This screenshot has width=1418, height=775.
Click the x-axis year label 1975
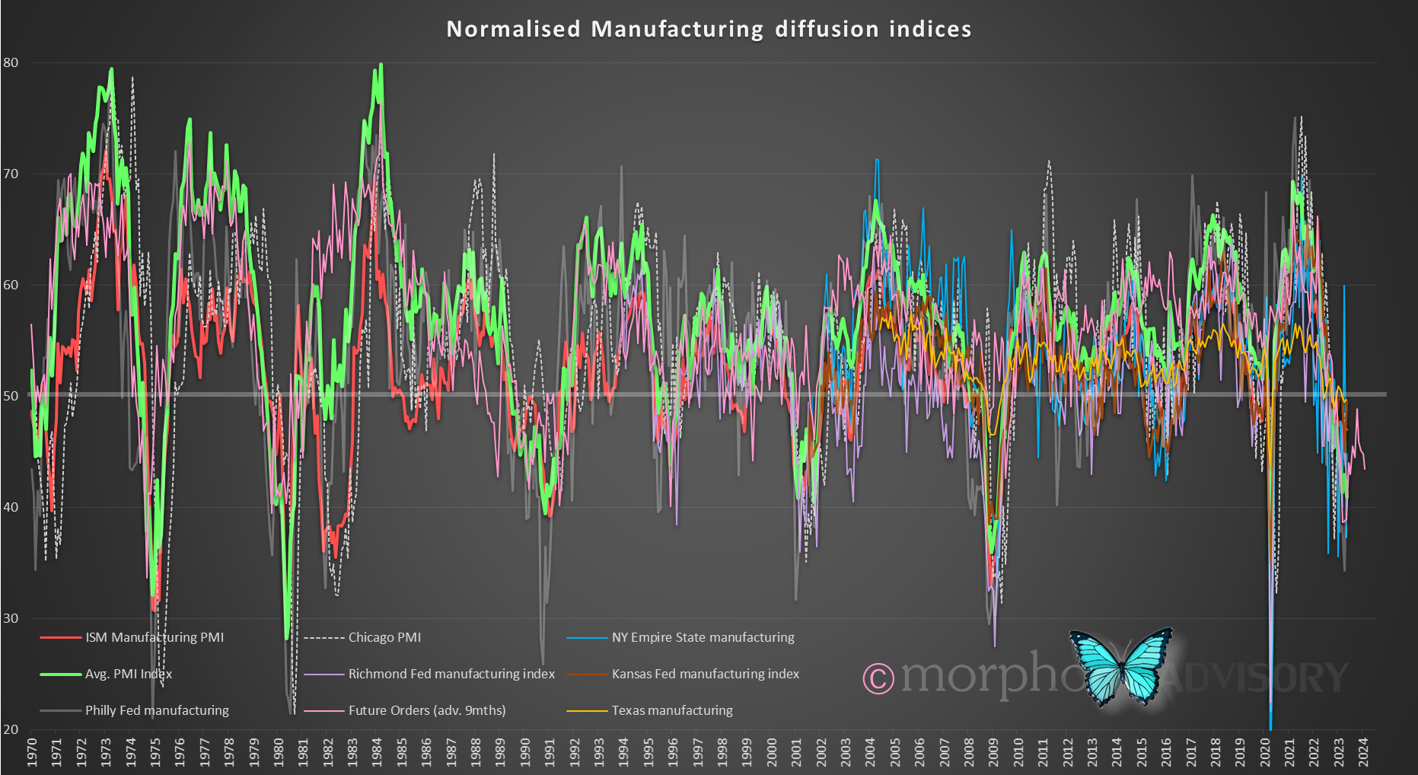point(155,751)
